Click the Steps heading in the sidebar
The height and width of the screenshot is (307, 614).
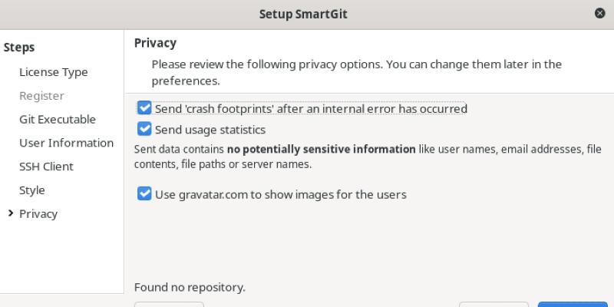19,48
